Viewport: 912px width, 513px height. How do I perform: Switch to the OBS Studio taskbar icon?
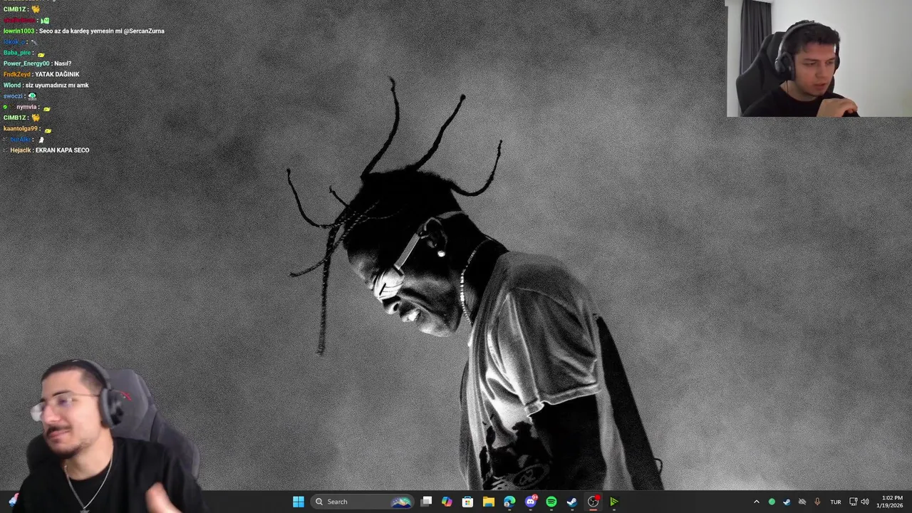click(x=594, y=502)
